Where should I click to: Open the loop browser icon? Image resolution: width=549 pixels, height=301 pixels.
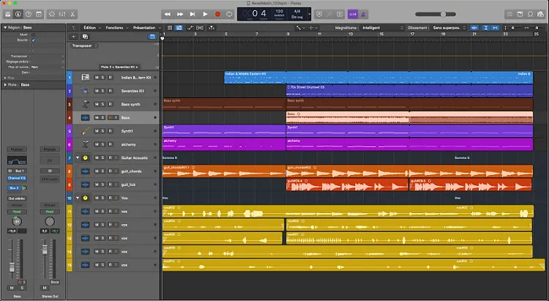[531, 14]
